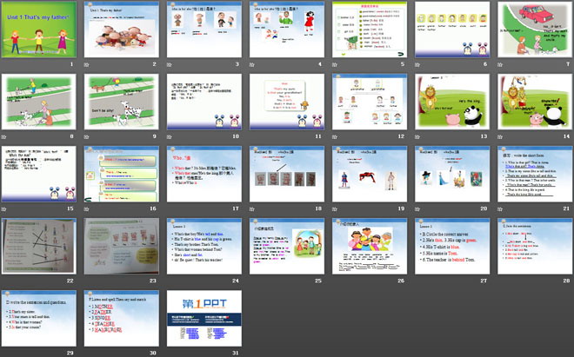The height and width of the screenshot is (357, 574).
Task: Select final slide 31 with 第1PPT logo
Action: (203, 318)
